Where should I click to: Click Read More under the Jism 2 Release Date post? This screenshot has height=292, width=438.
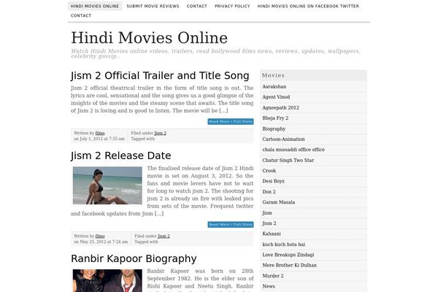pos(230,224)
